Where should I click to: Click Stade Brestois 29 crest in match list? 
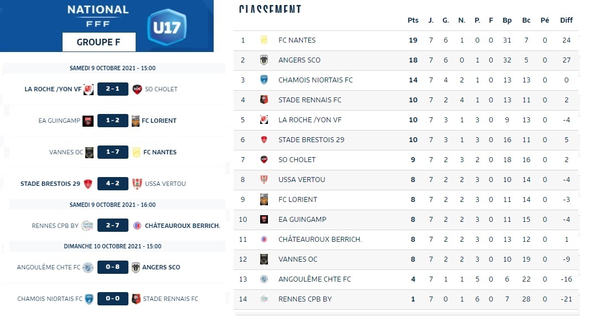click(87, 184)
